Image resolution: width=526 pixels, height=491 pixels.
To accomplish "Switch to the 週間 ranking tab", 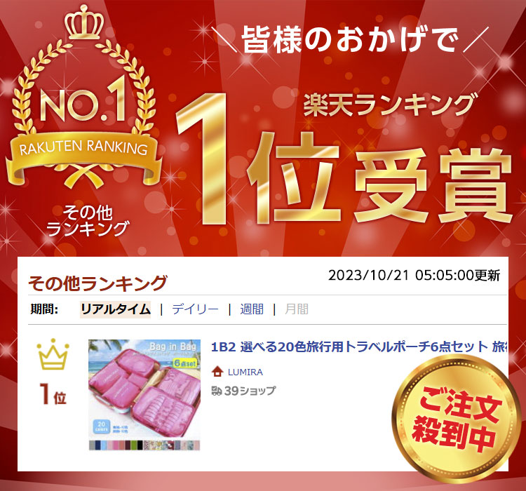I will (252, 309).
